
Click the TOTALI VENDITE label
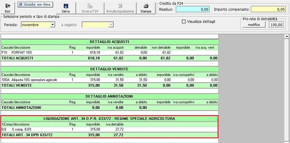(x=17, y=86)
